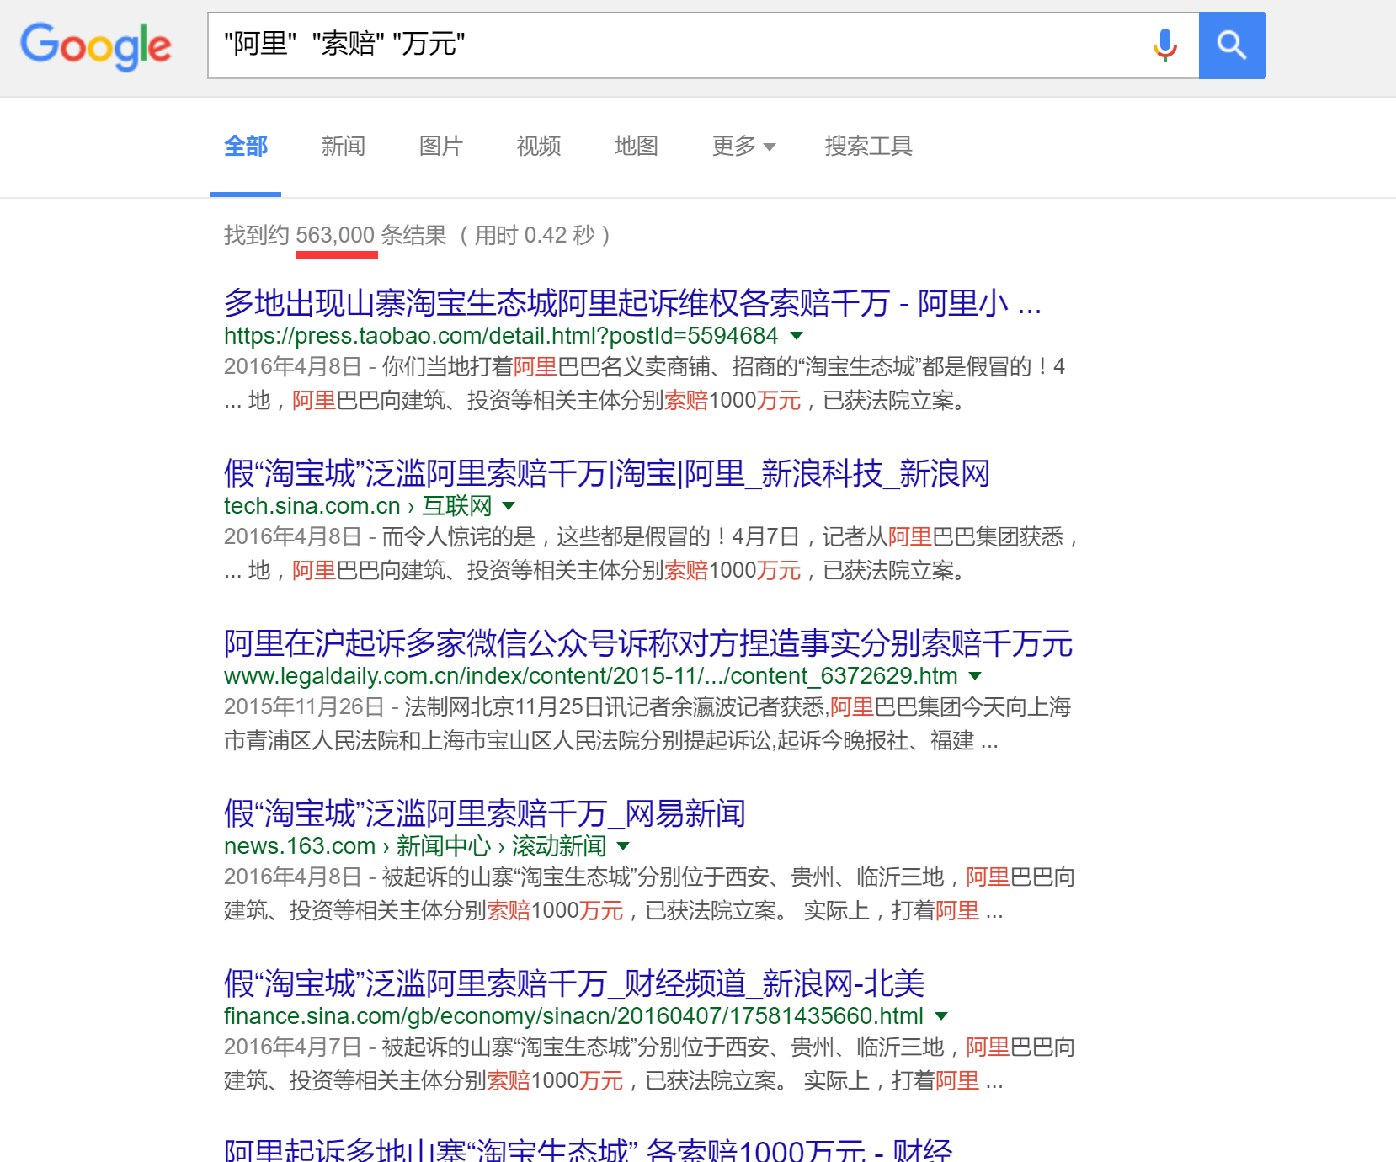Open 阿里在沪起诉多家微信公众号 result
Image resolution: width=1396 pixels, height=1162 pixels.
pos(647,643)
